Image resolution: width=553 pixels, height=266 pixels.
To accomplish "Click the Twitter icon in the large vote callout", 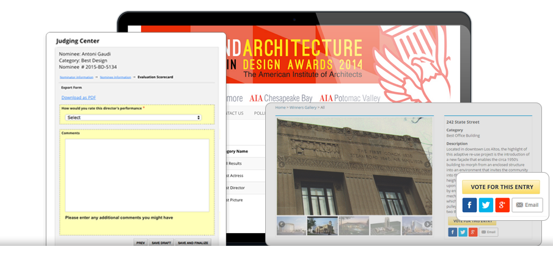I will (486, 205).
